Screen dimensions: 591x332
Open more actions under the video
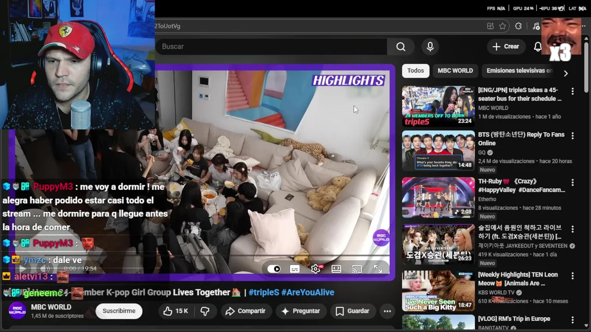tap(387, 311)
